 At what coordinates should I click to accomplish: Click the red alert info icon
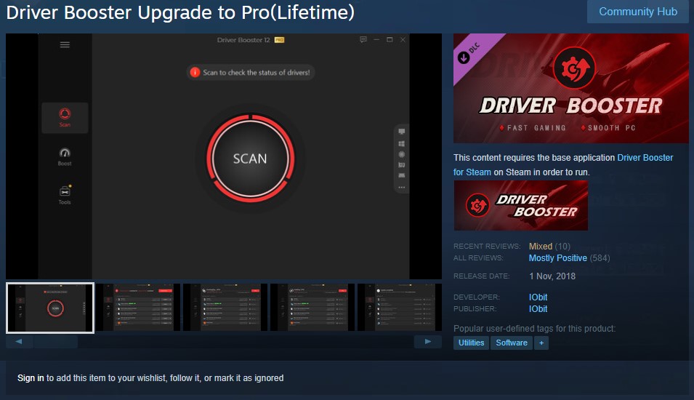point(195,72)
